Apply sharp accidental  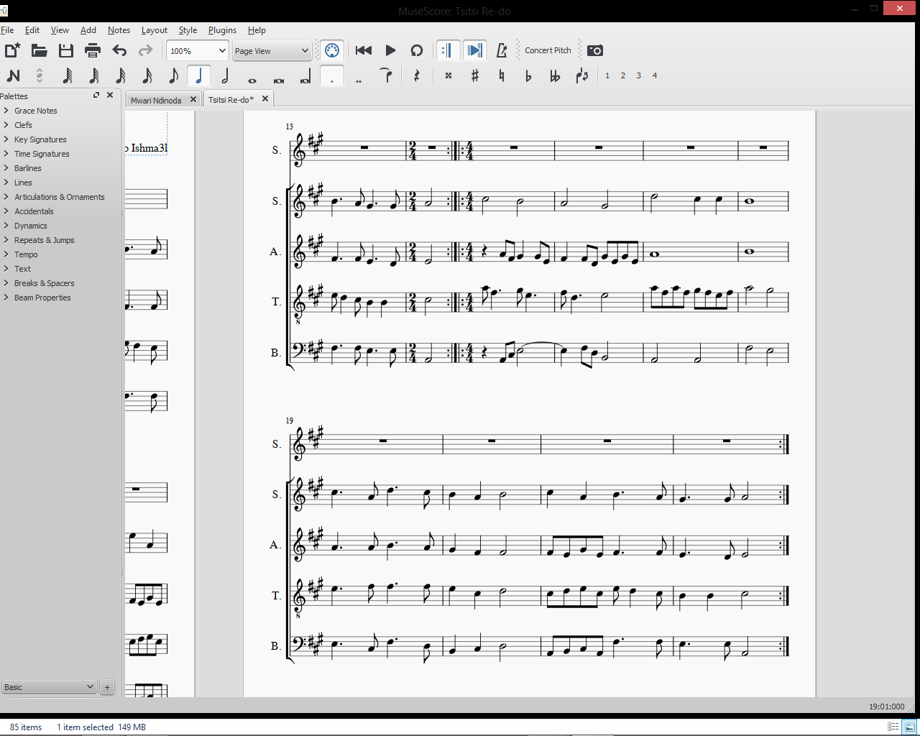[x=475, y=75]
